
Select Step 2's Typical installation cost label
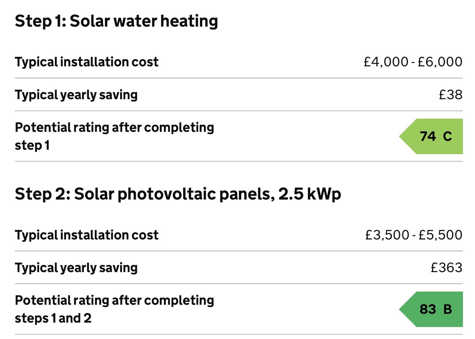87,235
